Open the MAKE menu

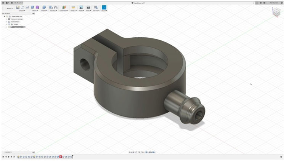click(x=88, y=11)
